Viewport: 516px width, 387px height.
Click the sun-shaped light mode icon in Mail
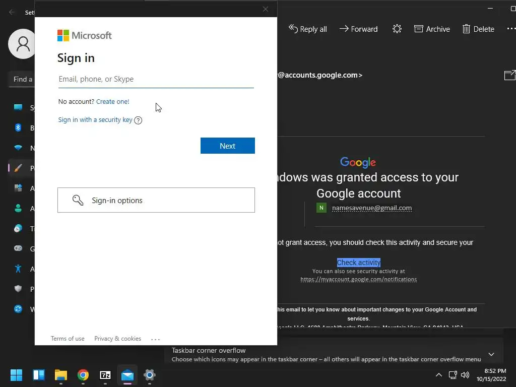pyautogui.click(x=397, y=29)
